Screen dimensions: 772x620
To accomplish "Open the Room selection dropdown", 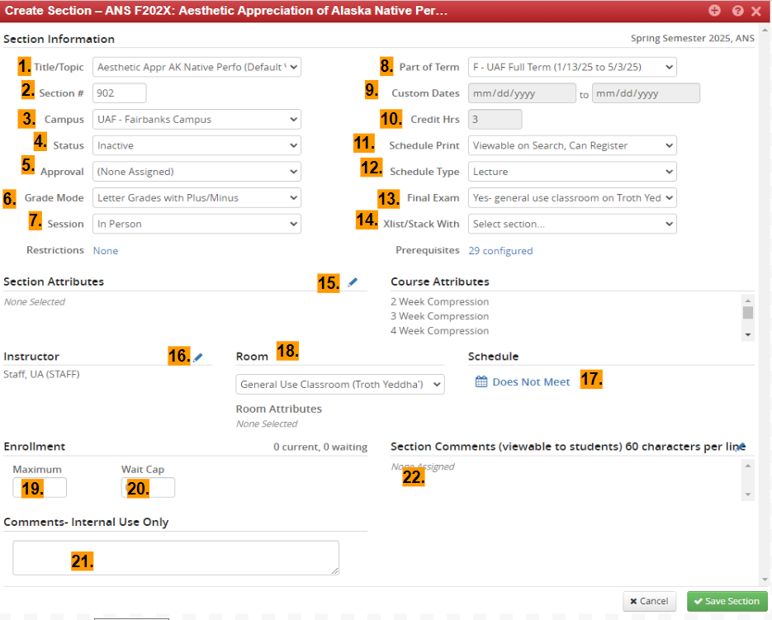I will (339, 385).
